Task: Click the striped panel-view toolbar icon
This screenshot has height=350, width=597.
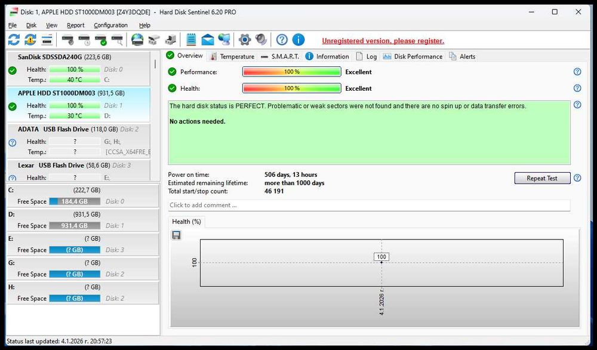Action: tap(47, 39)
